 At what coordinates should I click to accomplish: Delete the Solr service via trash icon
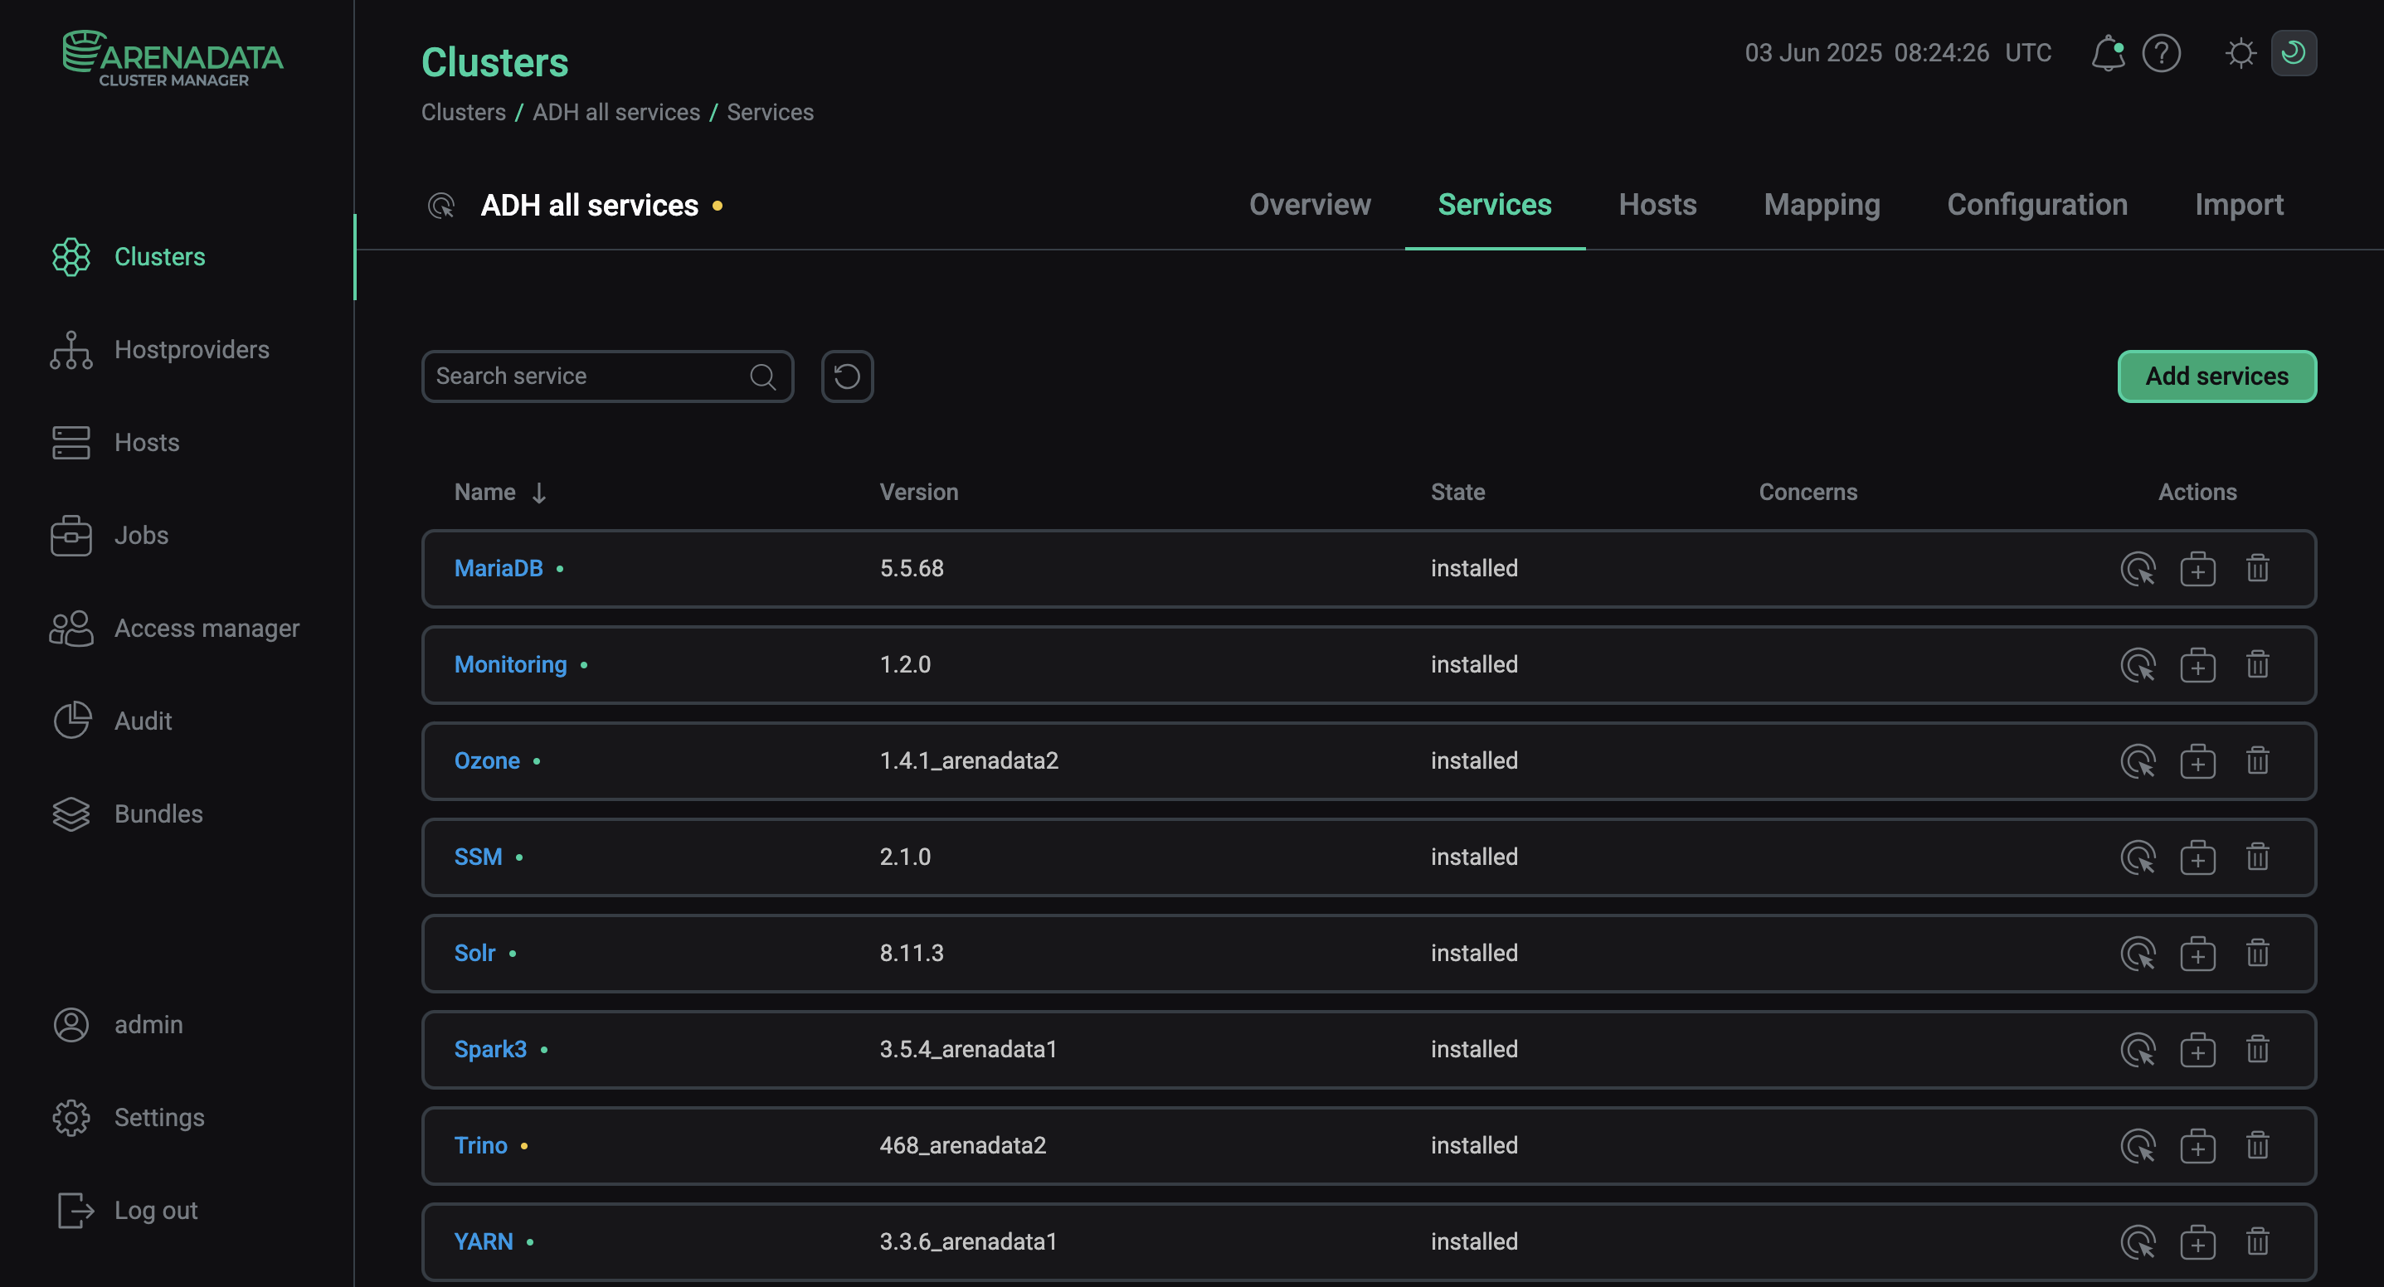click(2257, 953)
